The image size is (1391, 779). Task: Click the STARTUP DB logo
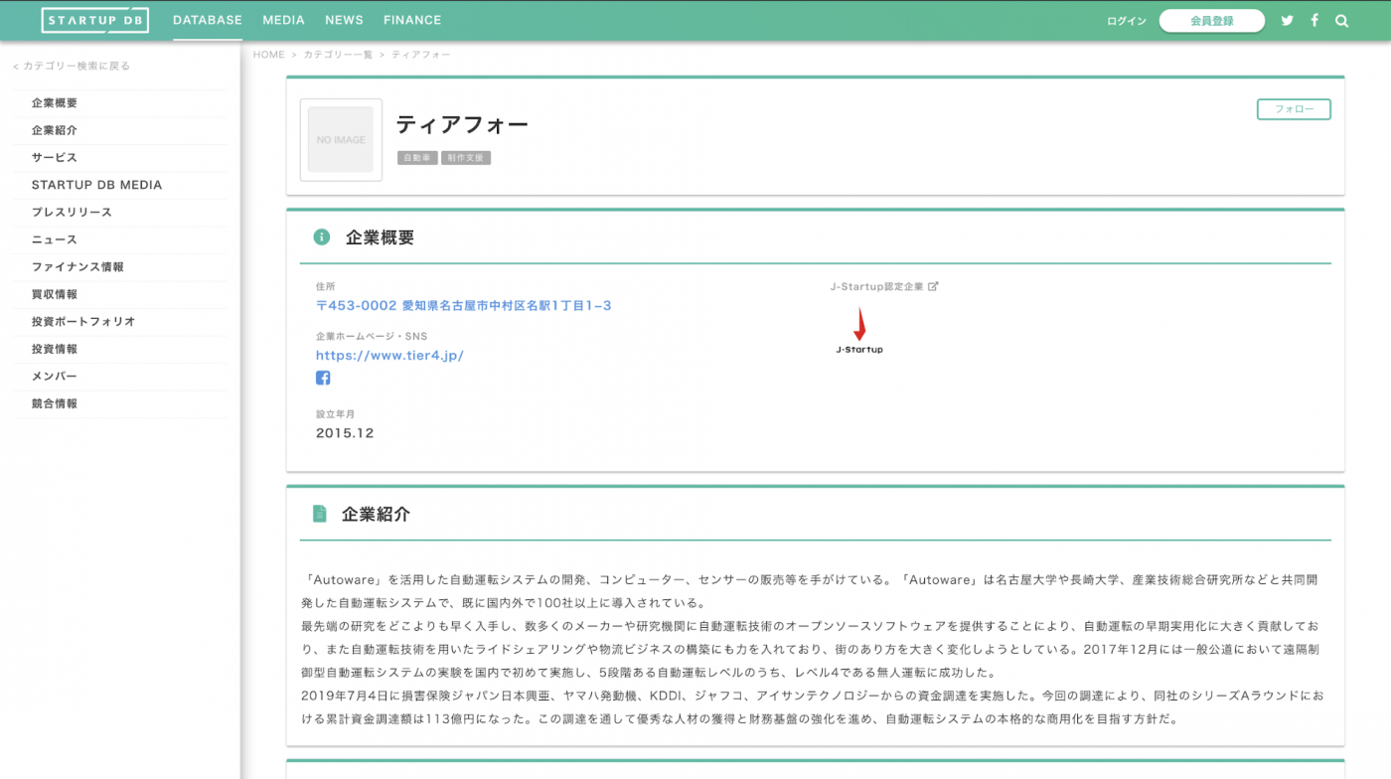coord(95,19)
